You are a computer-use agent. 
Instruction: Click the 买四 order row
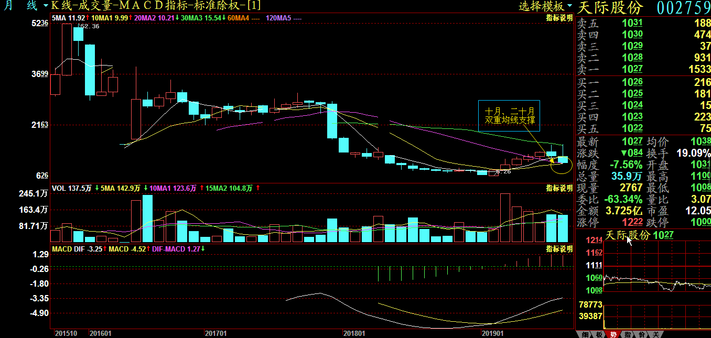[644, 117]
